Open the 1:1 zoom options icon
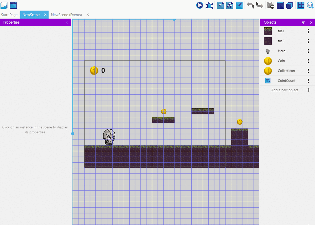The image size is (315, 225). [310, 5]
